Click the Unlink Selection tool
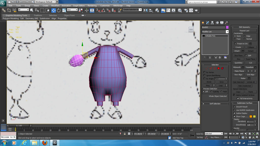Screen dimensions: 260x146 tap(9, 10)
